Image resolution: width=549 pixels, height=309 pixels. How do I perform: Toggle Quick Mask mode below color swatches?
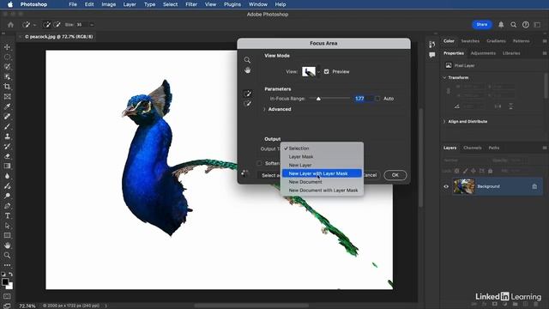coord(7,296)
